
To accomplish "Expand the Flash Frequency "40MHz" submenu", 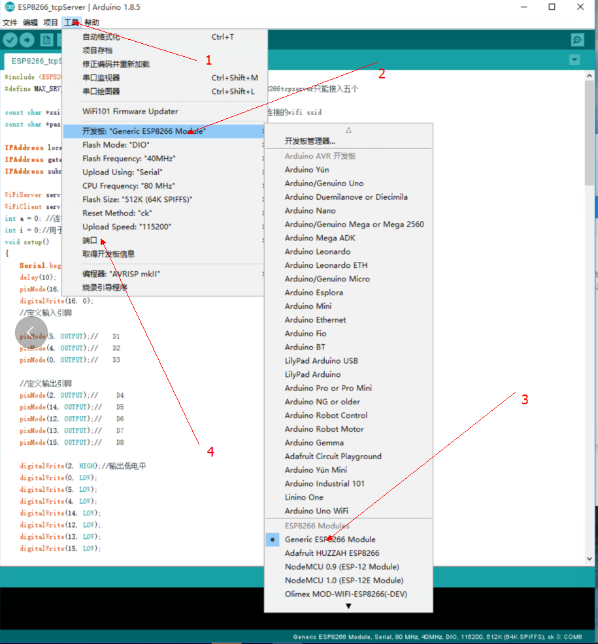I will [165, 159].
